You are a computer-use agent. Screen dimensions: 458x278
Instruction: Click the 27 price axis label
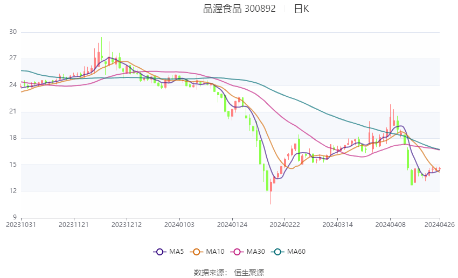(x=13, y=58)
